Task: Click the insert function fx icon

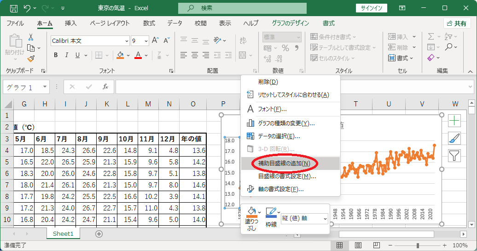Action: coord(105,87)
